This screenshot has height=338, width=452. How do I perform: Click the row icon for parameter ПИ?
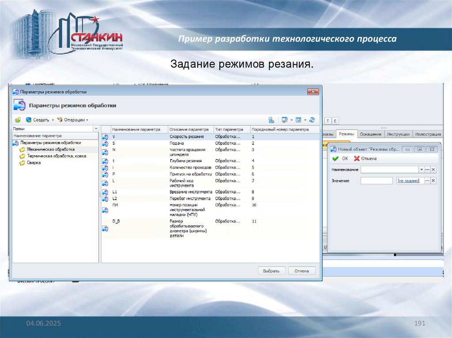(105, 210)
